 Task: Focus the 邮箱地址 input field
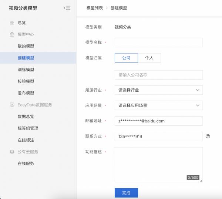[x=159, y=121]
